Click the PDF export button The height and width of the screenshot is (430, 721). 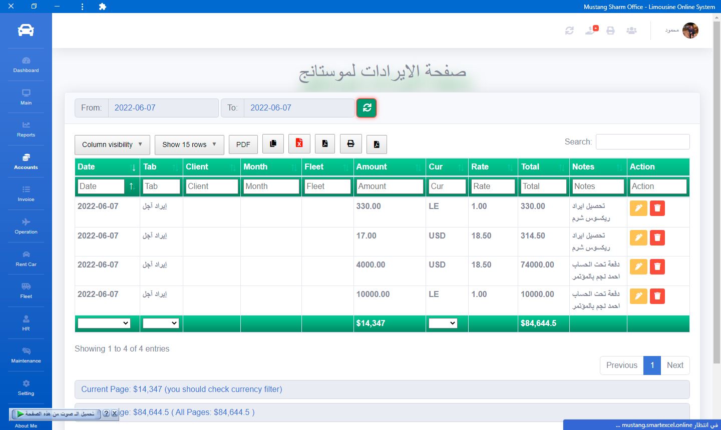[243, 144]
